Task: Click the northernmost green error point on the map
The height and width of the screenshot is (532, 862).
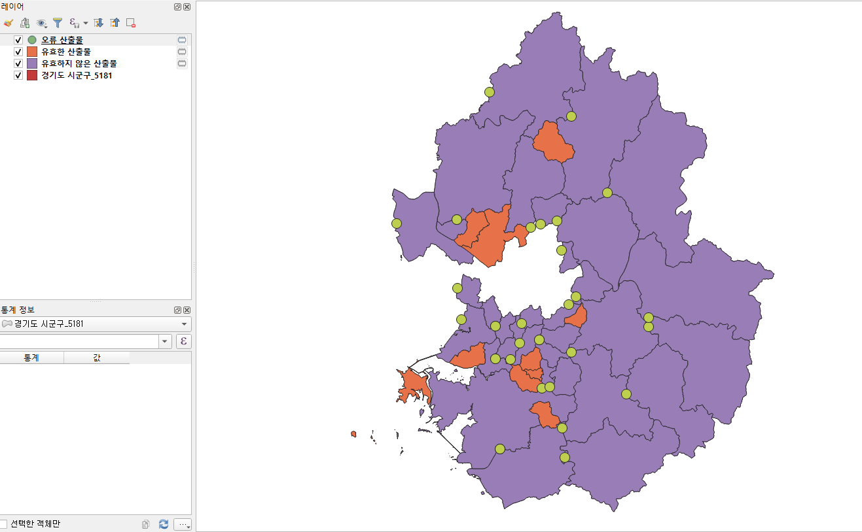Action: tap(490, 92)
